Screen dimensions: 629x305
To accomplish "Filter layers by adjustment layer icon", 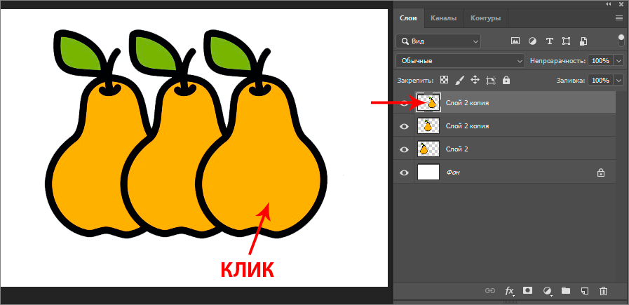I will (532, 41).
